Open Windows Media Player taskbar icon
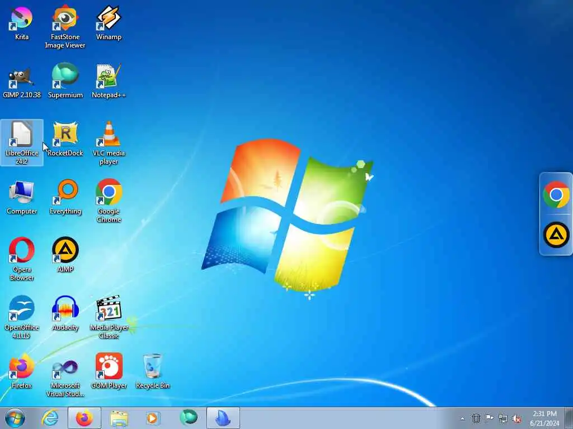This screenshot has width=573, height=429. coord(152,418)
